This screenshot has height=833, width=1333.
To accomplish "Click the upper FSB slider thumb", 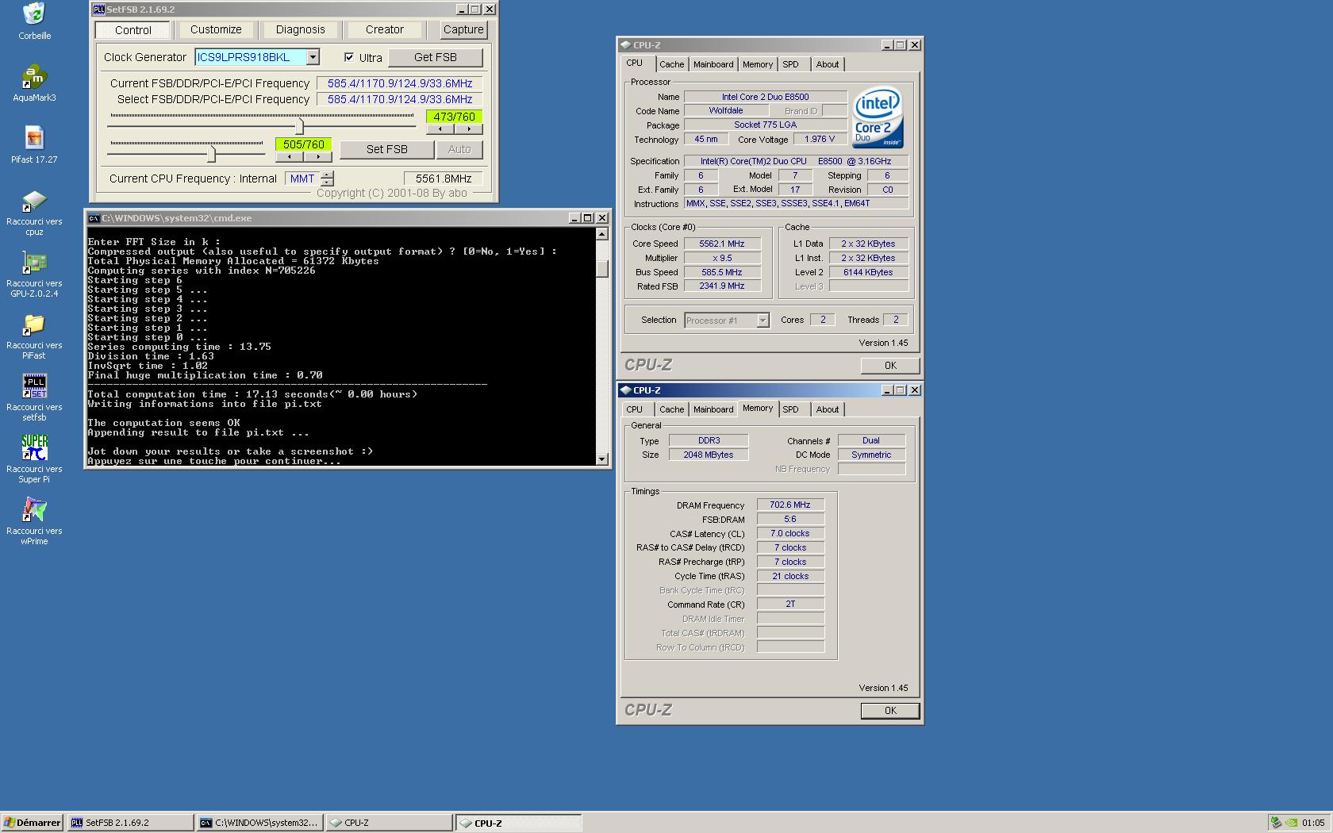I will [x=300, y=125].
